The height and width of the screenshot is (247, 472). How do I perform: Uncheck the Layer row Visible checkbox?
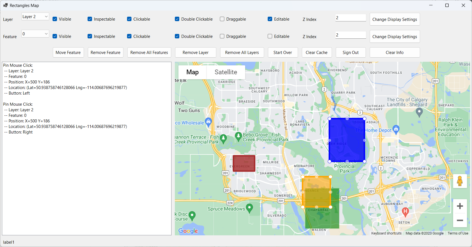tap(55, 19)
